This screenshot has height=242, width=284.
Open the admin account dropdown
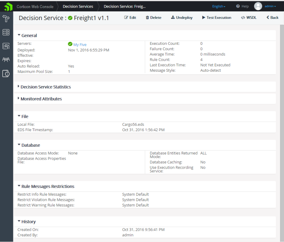(270, 6)
